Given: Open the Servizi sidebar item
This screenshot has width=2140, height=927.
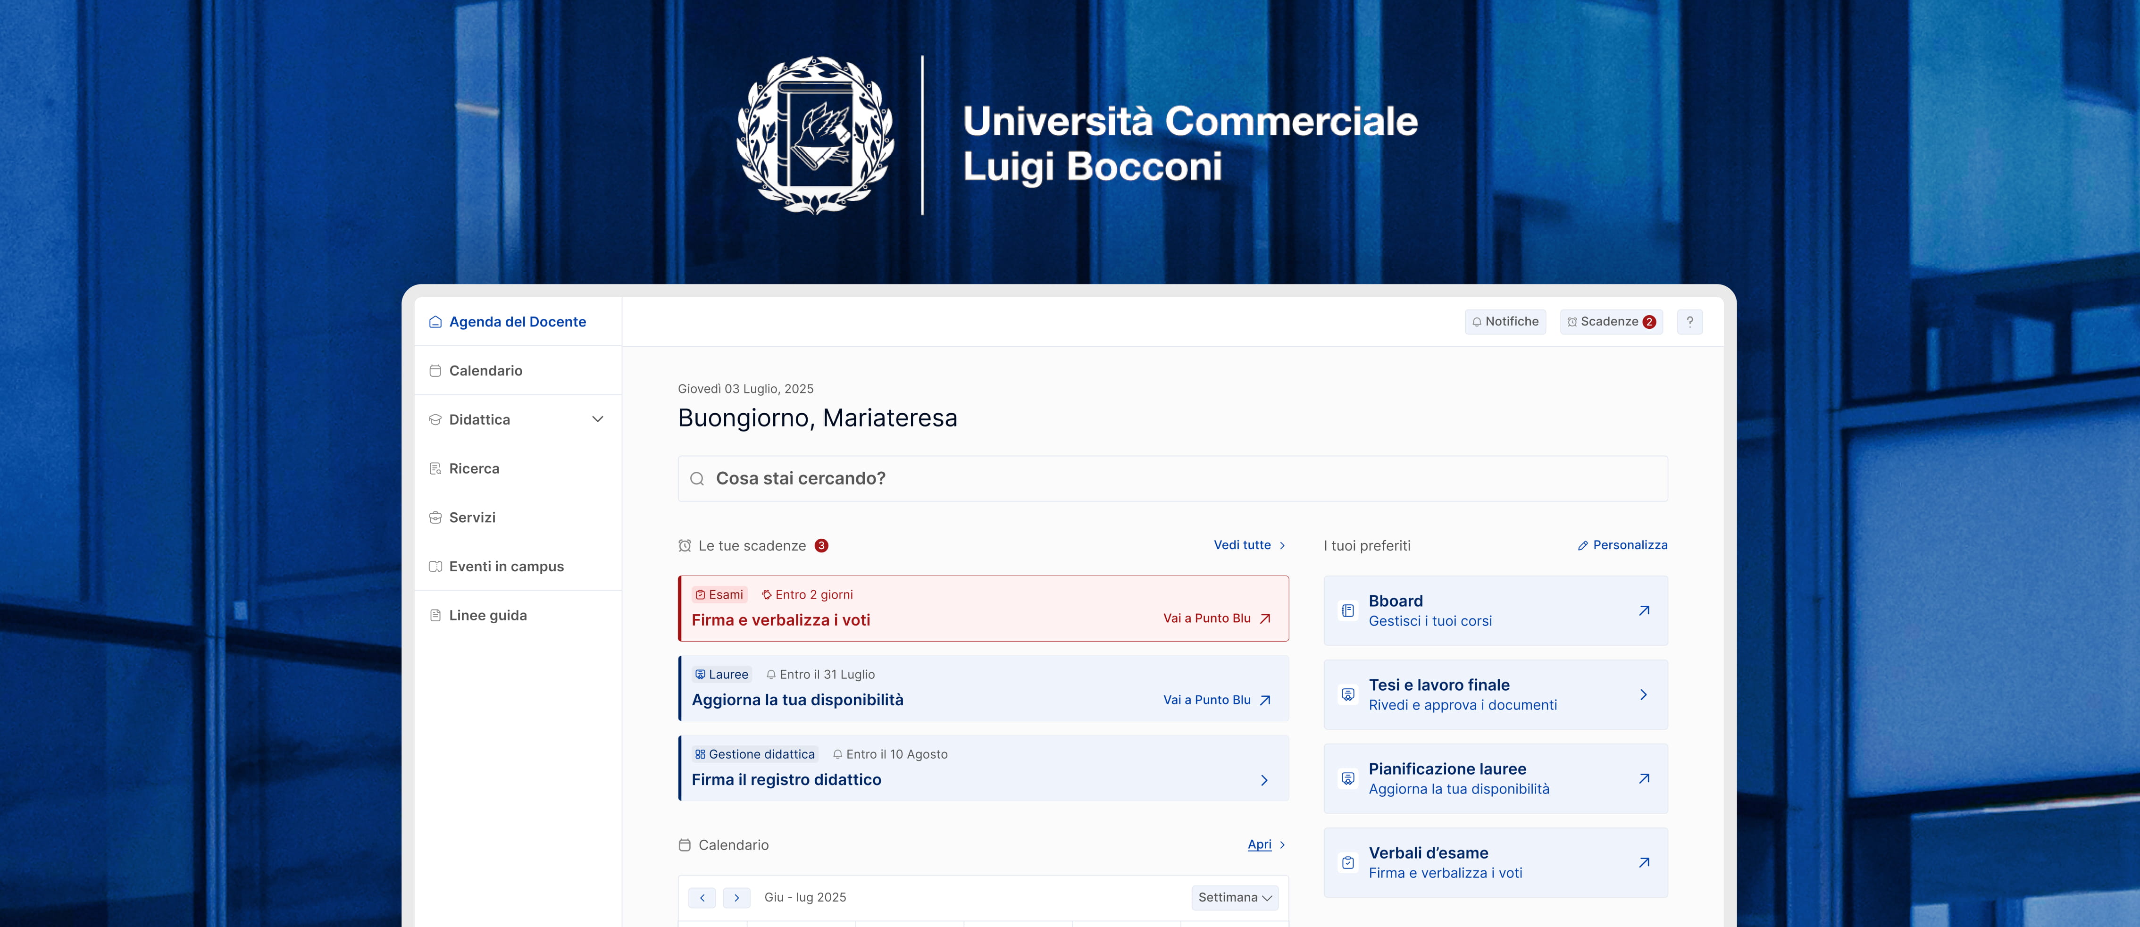Looking at the screenshot, I should pyautogui.click(x=518, y=518).
